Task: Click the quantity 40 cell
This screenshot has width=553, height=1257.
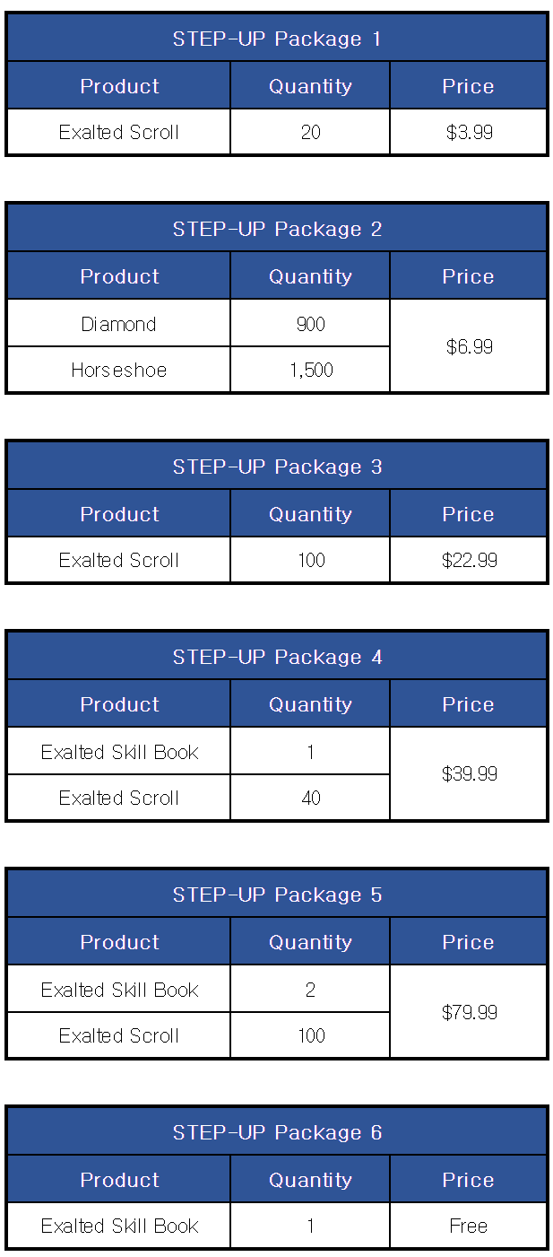Action: [x=310, y=798]
